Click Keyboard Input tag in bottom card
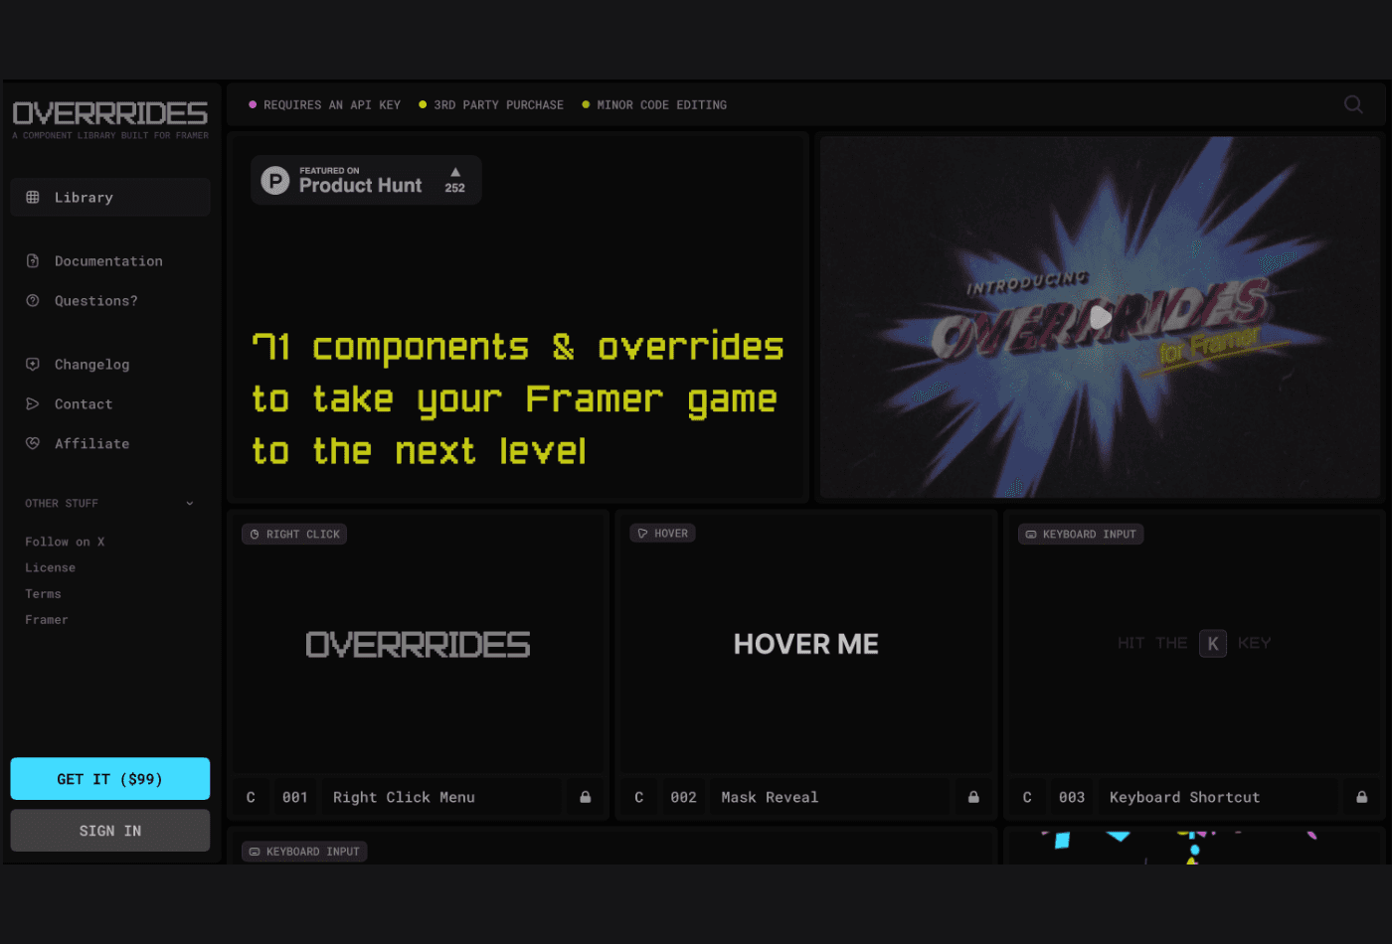Image resolution: width=1392 pixels, height=944 pixels. (304, 852)
